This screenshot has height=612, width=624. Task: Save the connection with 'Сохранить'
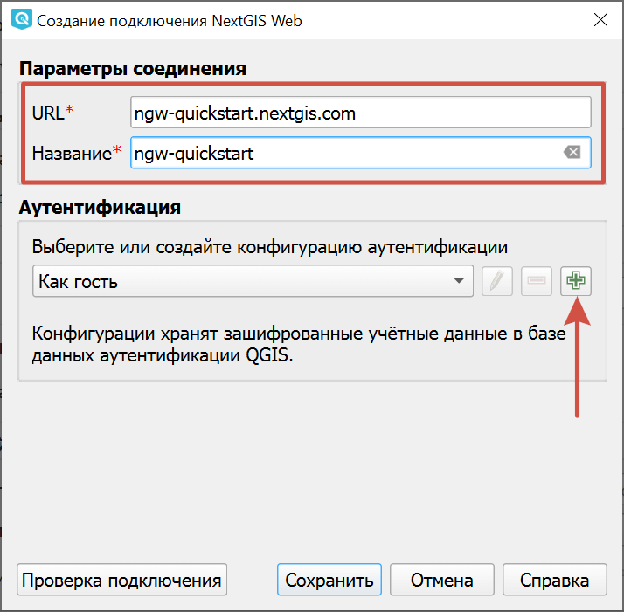[x=329, y=580]
